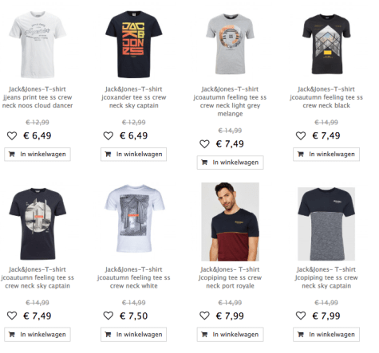Favorite the cloud dancer jjeans print tee

(x=12, y=135)
